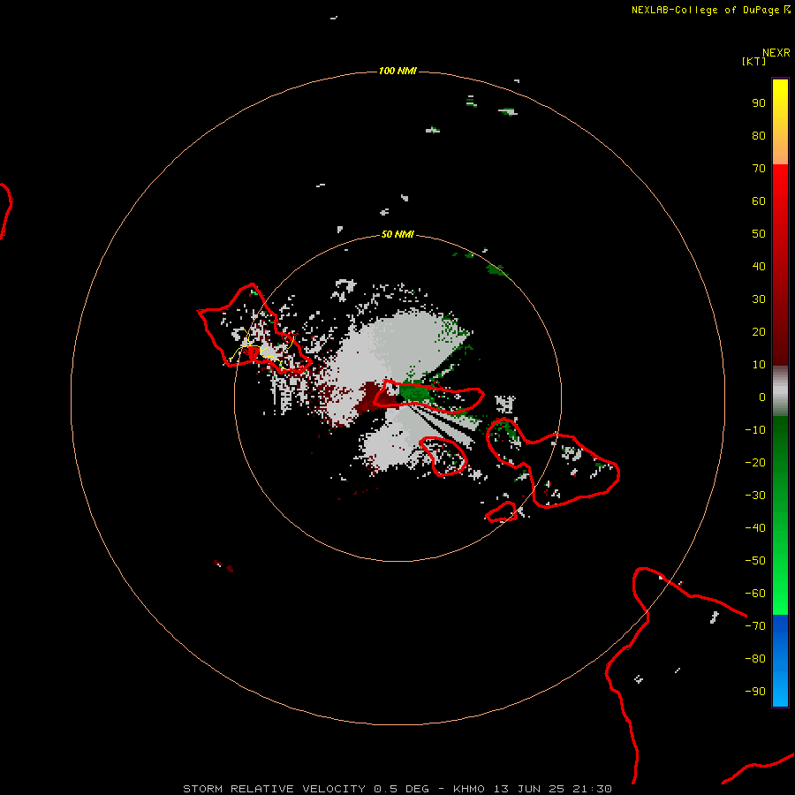Click the positive 60 scale label
The height and width of the screenshot is (795, 795).
click(x=759, y=201)
